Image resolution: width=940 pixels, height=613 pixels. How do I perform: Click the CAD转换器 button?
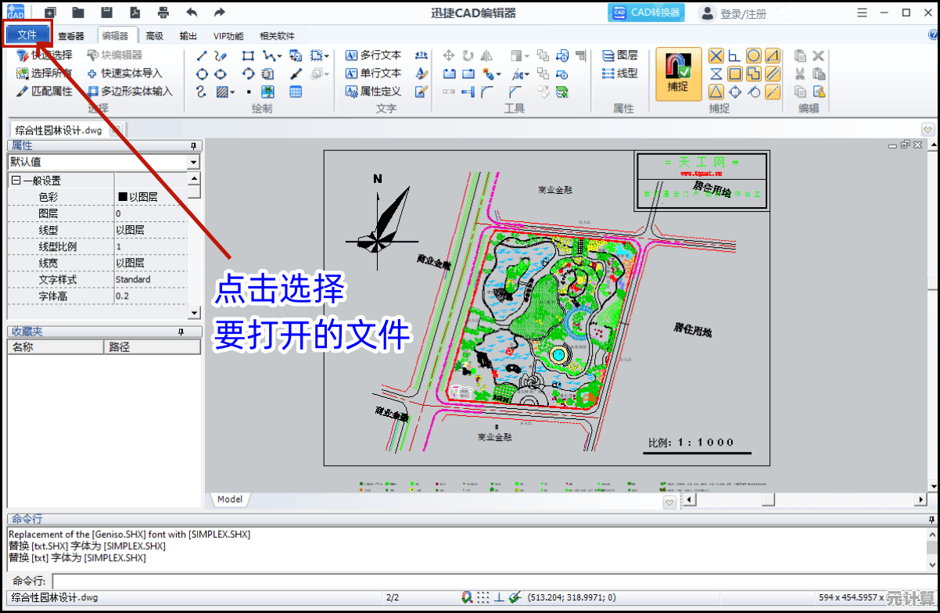pyautogui.click(x=646, y=13)
